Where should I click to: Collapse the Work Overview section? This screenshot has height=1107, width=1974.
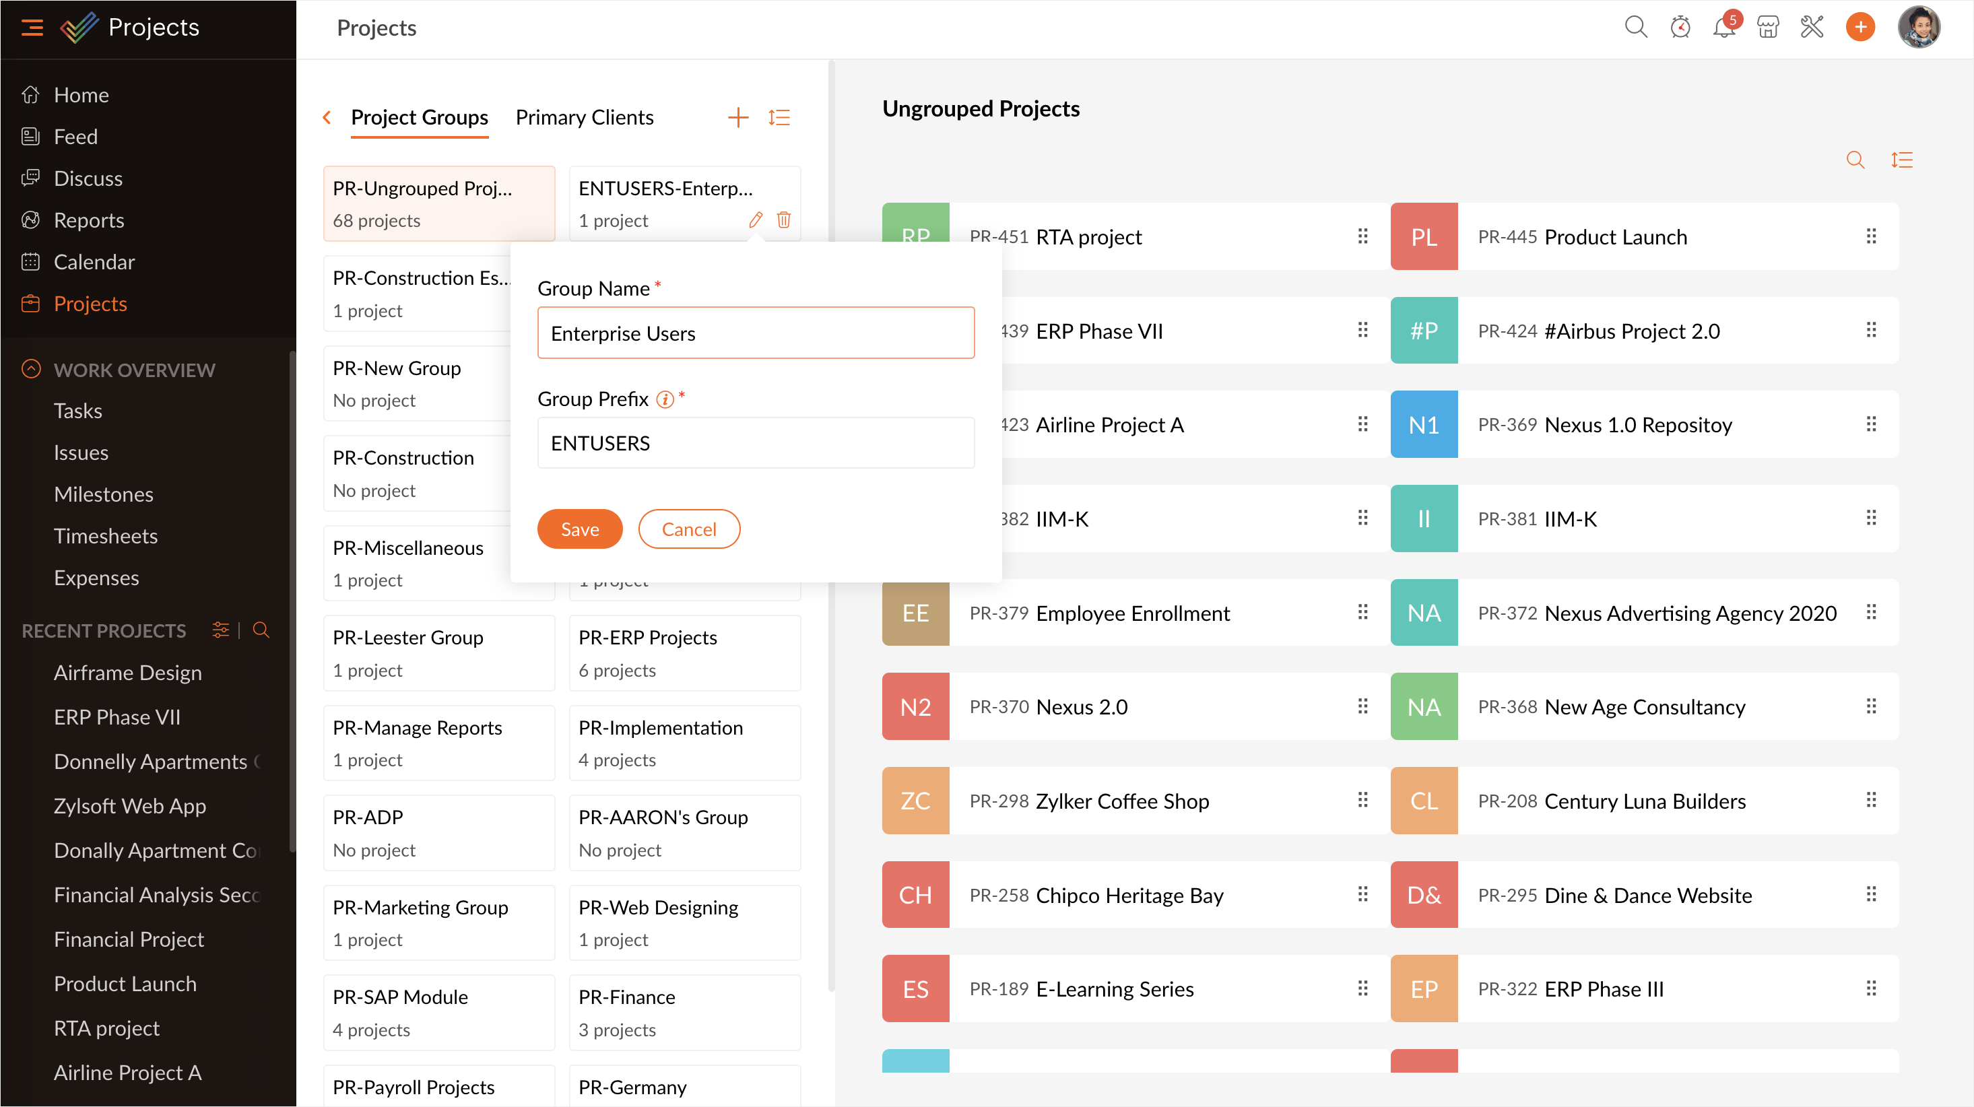pyautogui.click(x=31, y=369)
